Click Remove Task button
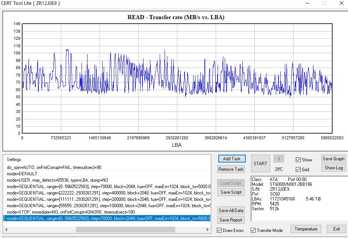 pyautogui.click(x=231, y=169)
